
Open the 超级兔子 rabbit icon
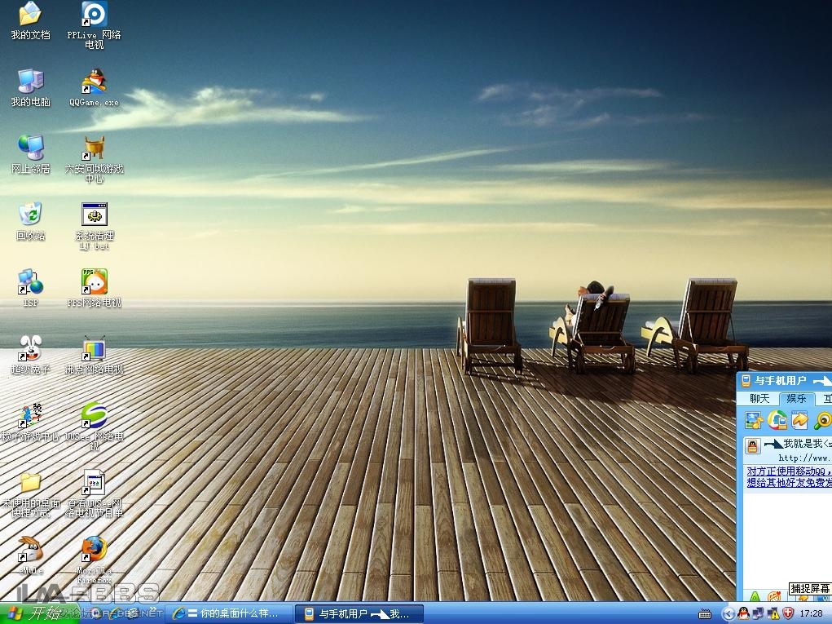(30, 349)
